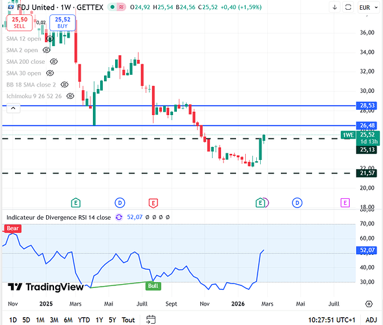Click the FDJ United · 1W · GETTEX title
The height and width of the screenshot is (325, 383).
click(x=60, y=7)
